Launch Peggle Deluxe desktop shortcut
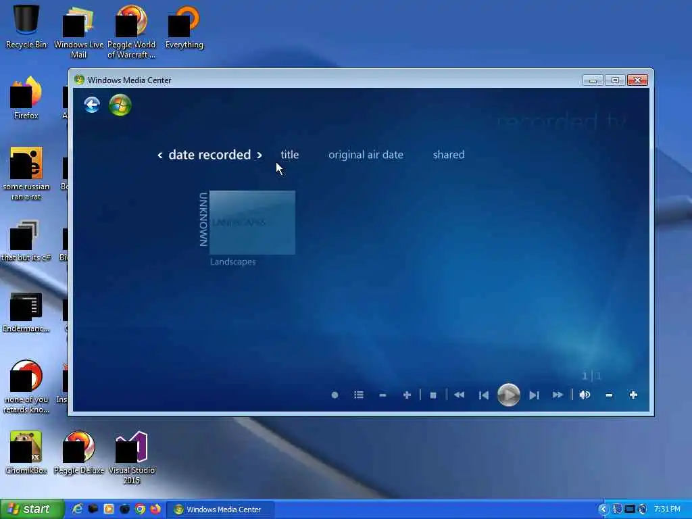692x519 pixels. 78,453
